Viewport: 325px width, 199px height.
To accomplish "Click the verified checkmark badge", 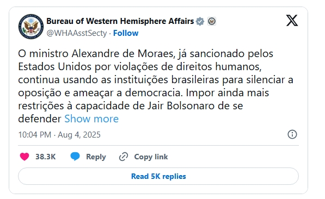I will click(200, 21).
